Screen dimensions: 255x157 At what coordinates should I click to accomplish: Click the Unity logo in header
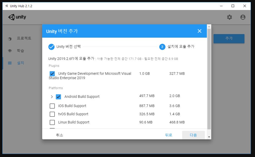[x=17, y=17]
